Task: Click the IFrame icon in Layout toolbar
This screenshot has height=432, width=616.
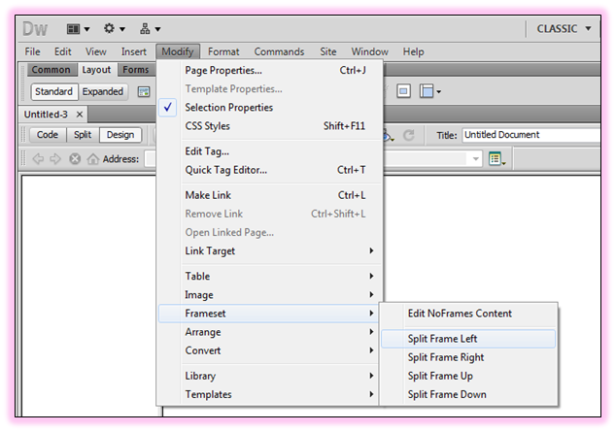Action: click(x=403, y=91)
